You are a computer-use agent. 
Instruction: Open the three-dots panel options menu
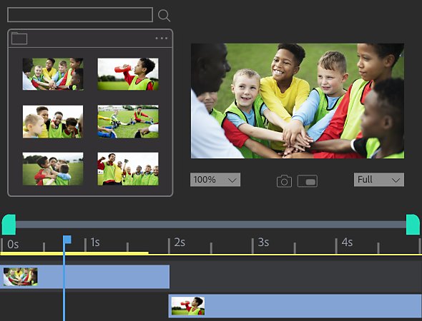click(x=162, y=38)
